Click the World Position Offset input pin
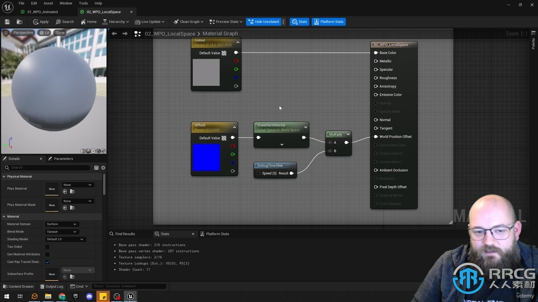538x302 pixels. tap(376, 137)
